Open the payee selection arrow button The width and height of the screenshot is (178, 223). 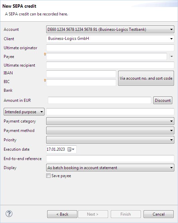point(172,57)
